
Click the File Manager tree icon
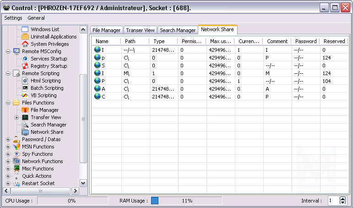coord(25,110)
